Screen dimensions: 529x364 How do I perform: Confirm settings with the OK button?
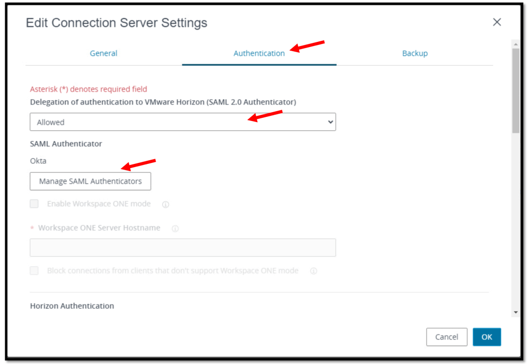[487, 337]
